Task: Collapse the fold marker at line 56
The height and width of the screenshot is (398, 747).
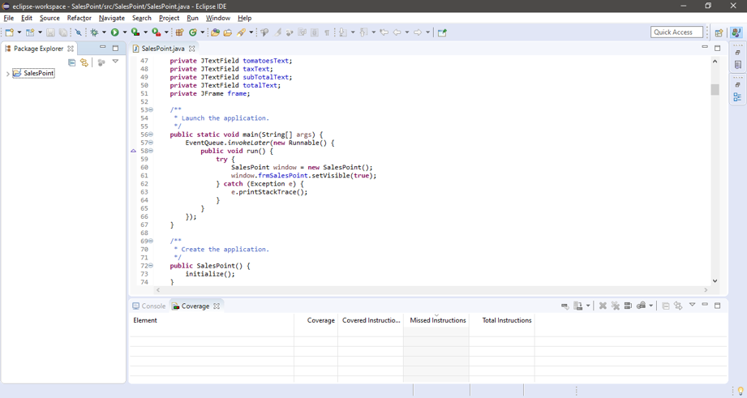Action: coord(151,135)
